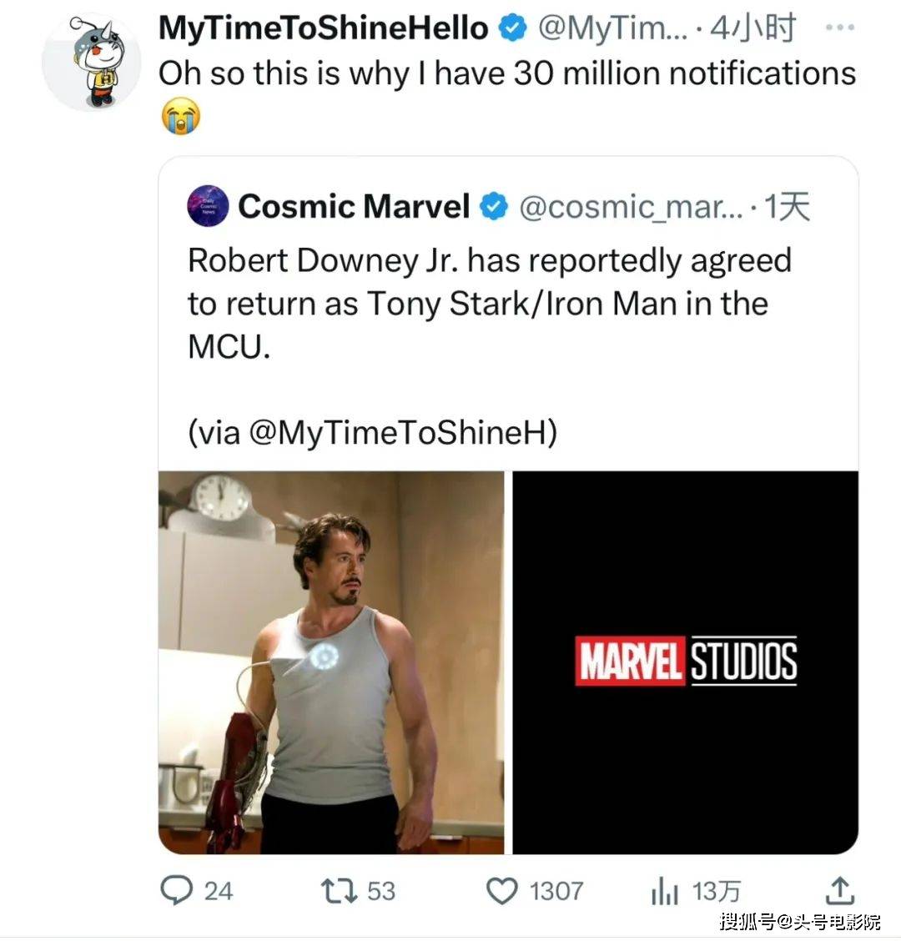Open the reply speech bubble icon
Image resolution: width=901 pixels, height=941 pixels.
(177, 892)
